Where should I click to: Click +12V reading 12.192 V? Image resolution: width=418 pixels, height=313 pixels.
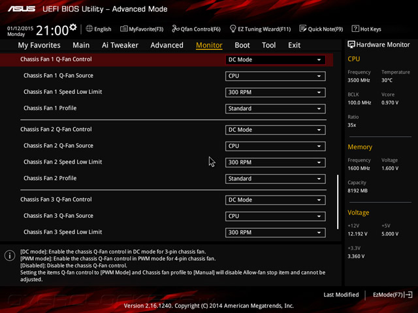[x=357, y=233]
